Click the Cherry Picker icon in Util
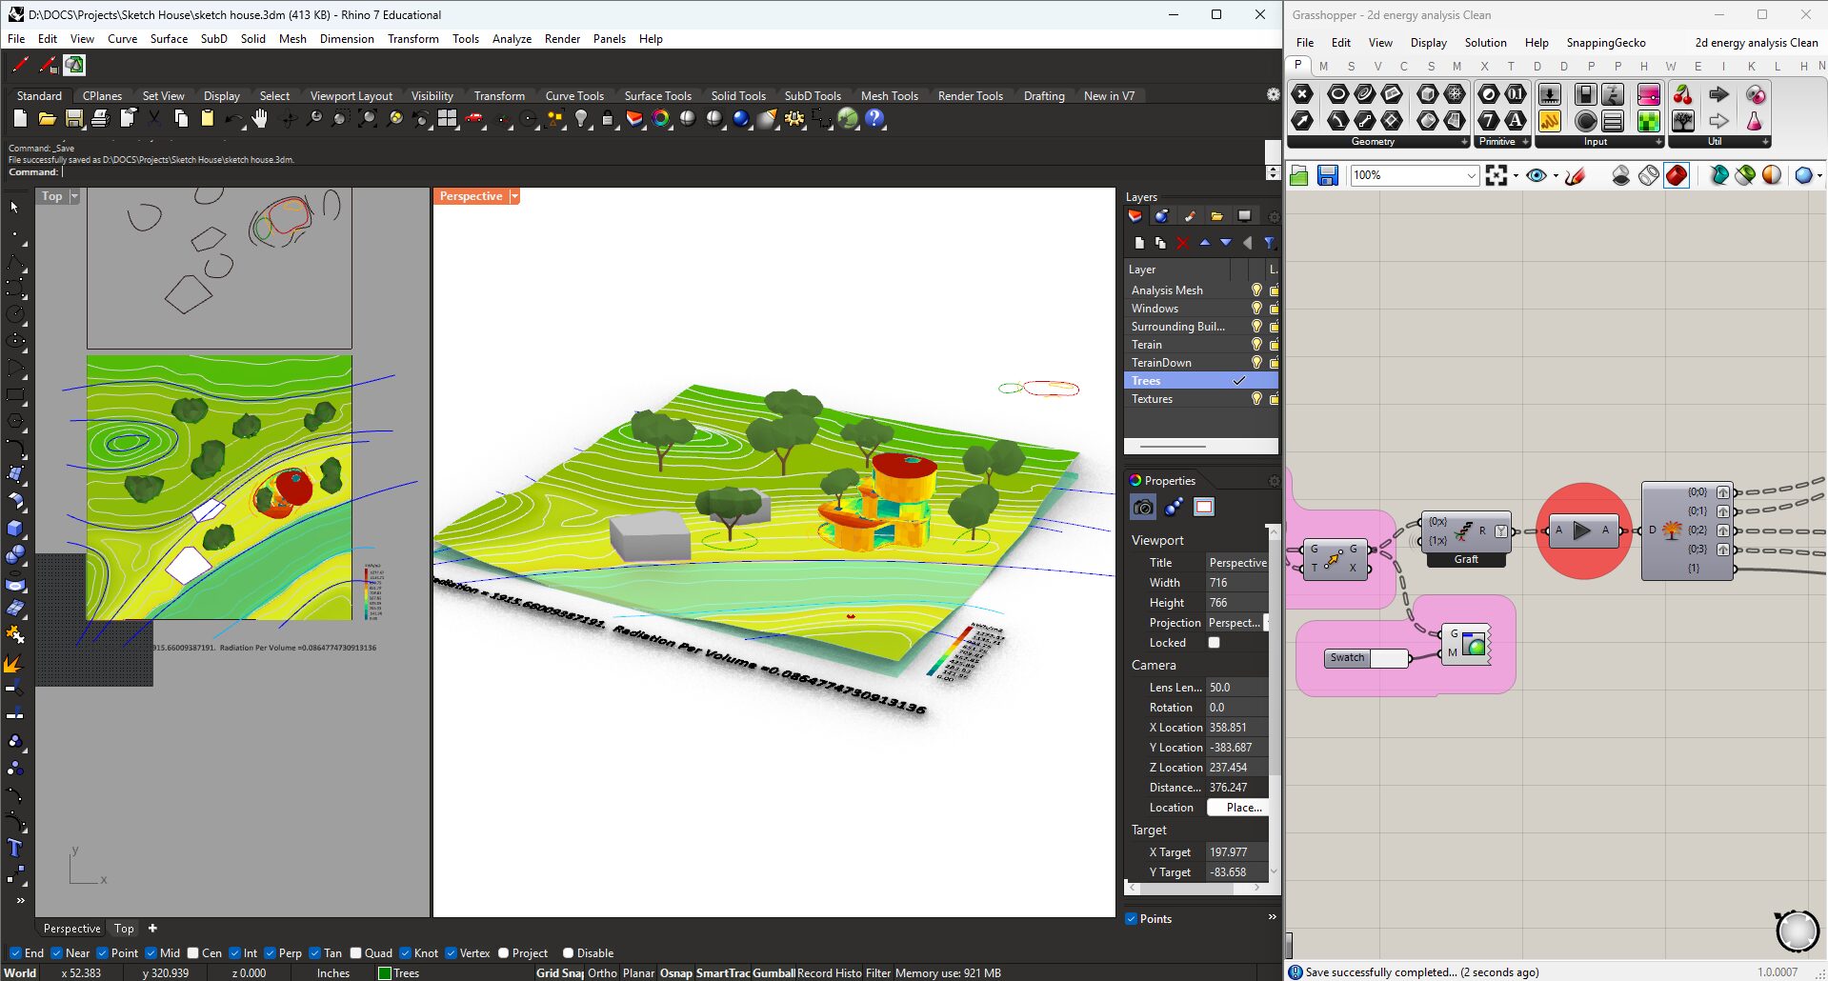The image size is (1828, 981). [x=1683, y=94]
